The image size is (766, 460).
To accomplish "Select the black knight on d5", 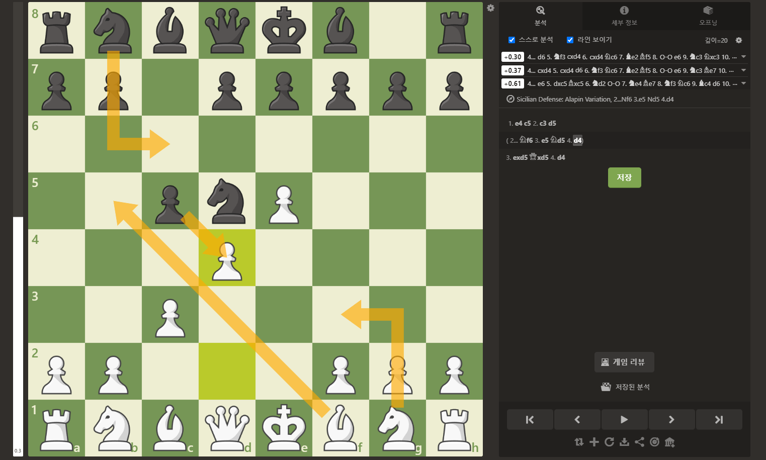I will 227,201.
